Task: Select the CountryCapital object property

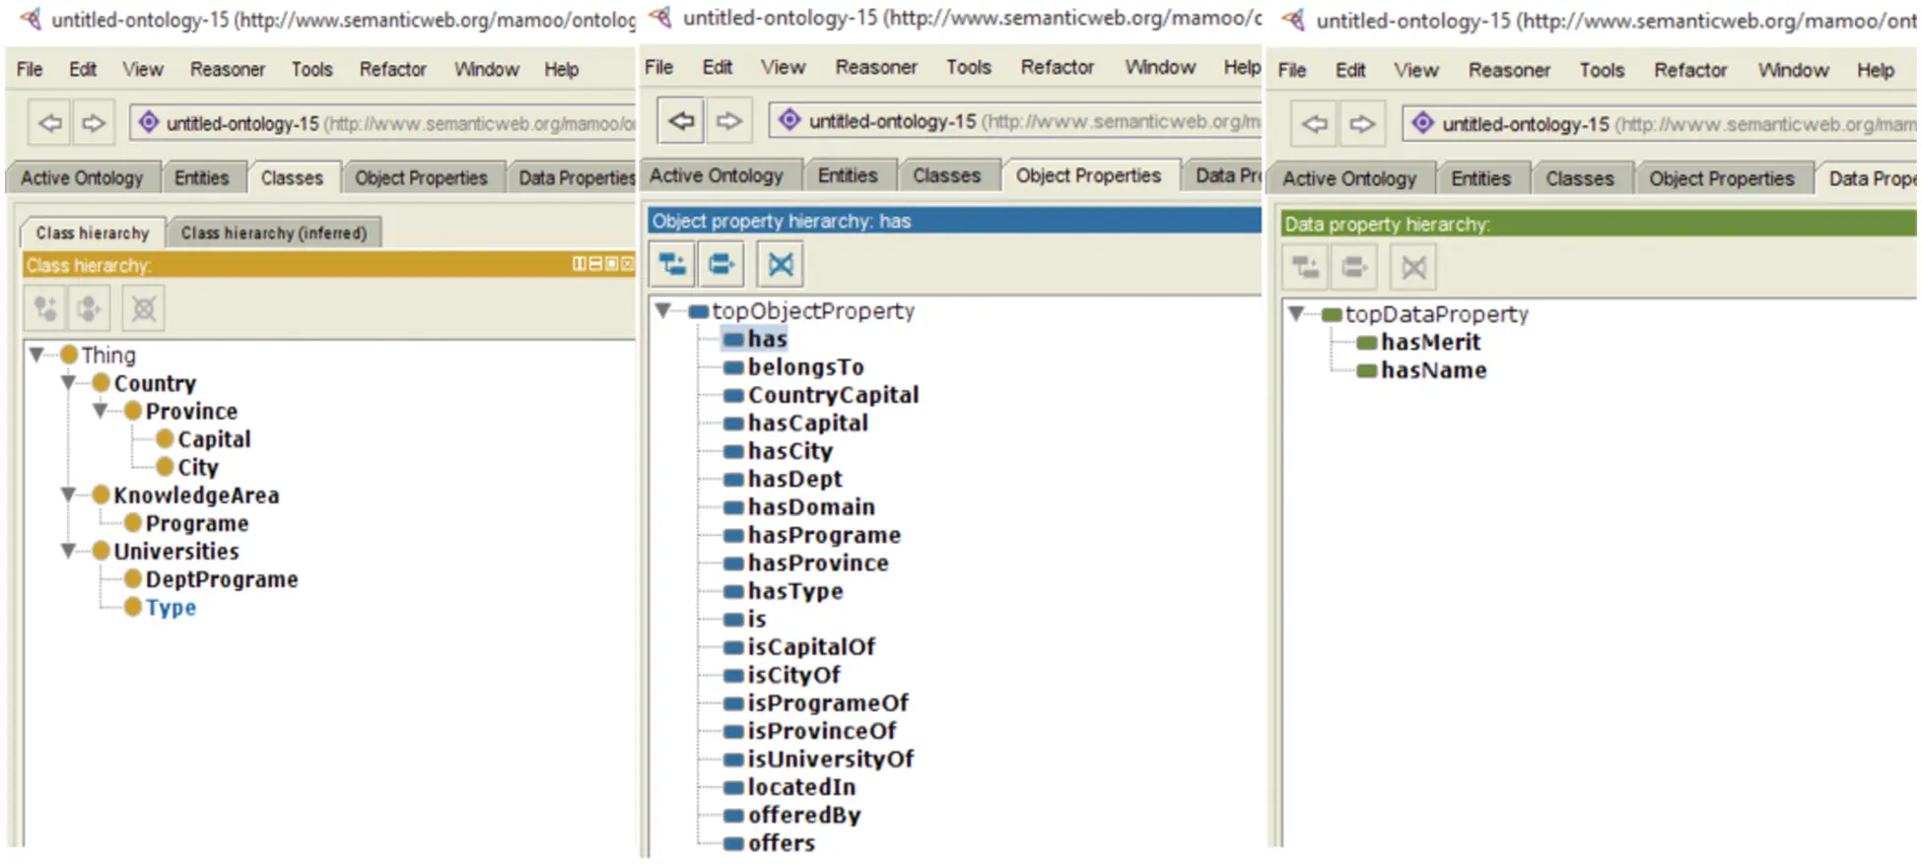Action: tap(833, 394)
